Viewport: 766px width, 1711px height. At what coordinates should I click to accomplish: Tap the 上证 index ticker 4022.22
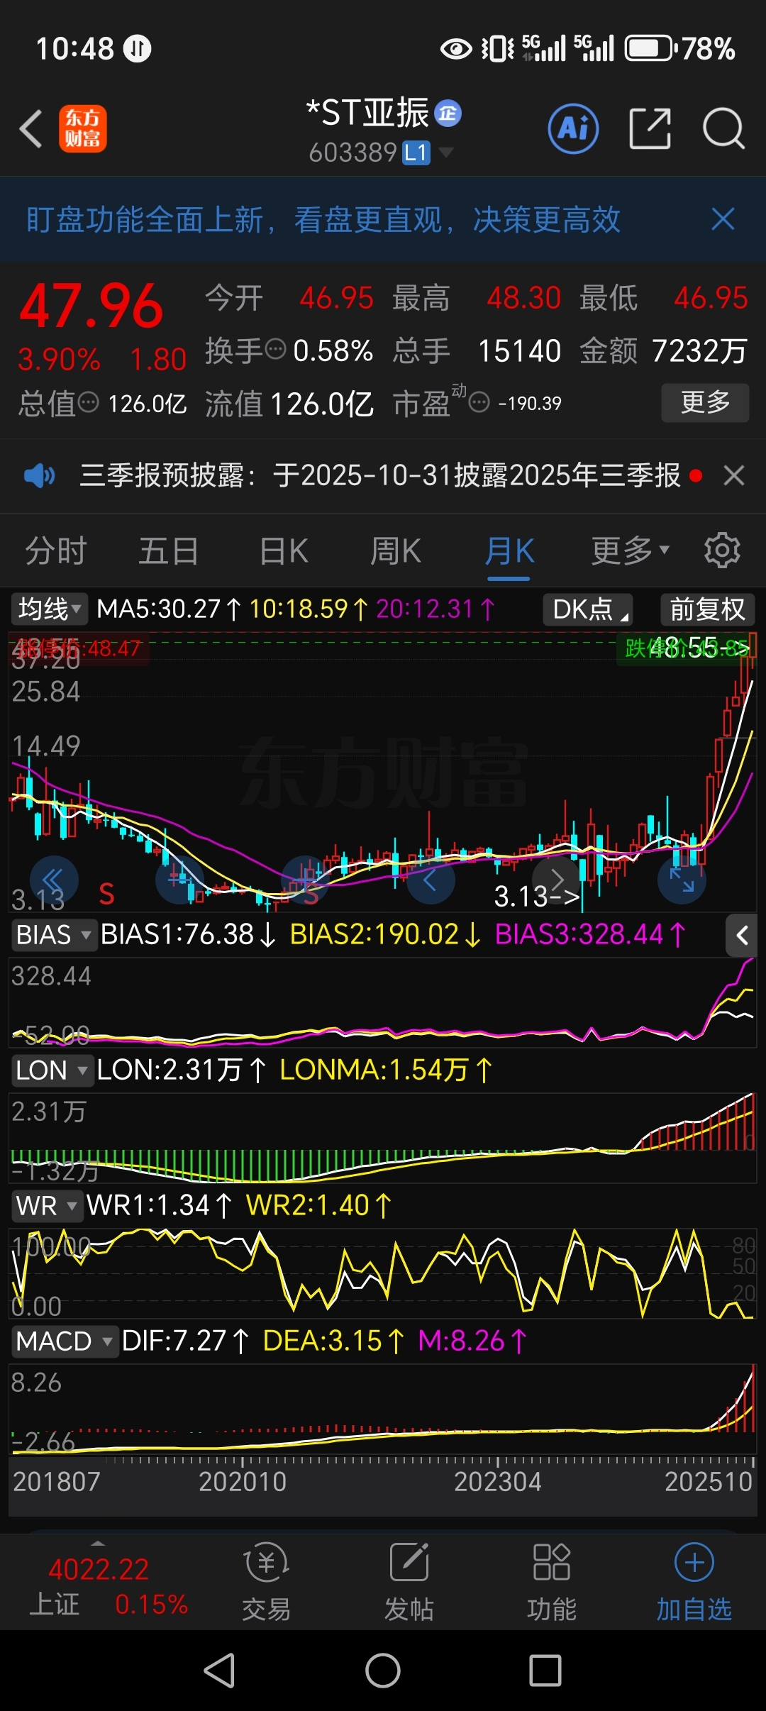tap(99, 1570)
